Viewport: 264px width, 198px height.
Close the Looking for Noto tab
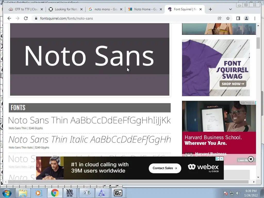click(81, 9)
